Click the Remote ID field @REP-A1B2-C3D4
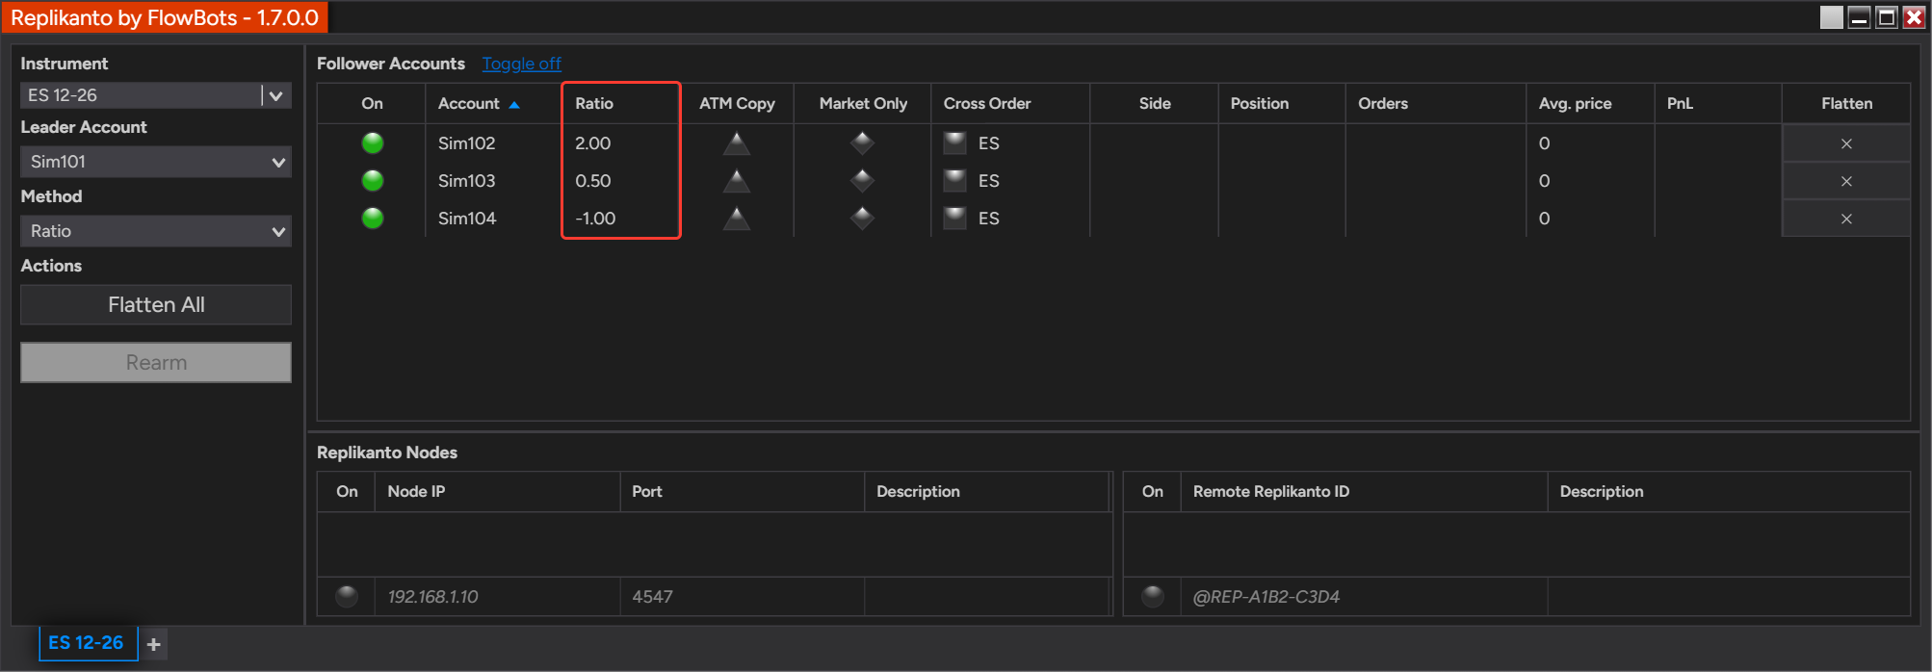1932x672 pixels. click(x=1364, y=597)
